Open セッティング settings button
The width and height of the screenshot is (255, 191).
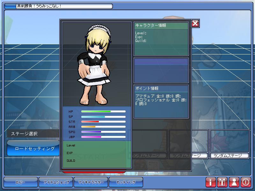click(x=126, y=182)
